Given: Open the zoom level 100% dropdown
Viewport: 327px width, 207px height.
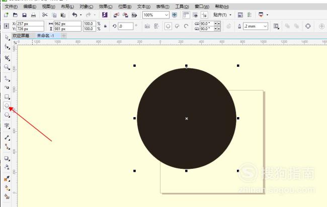Looking at the screenshot, I should [x=167, y=15].
